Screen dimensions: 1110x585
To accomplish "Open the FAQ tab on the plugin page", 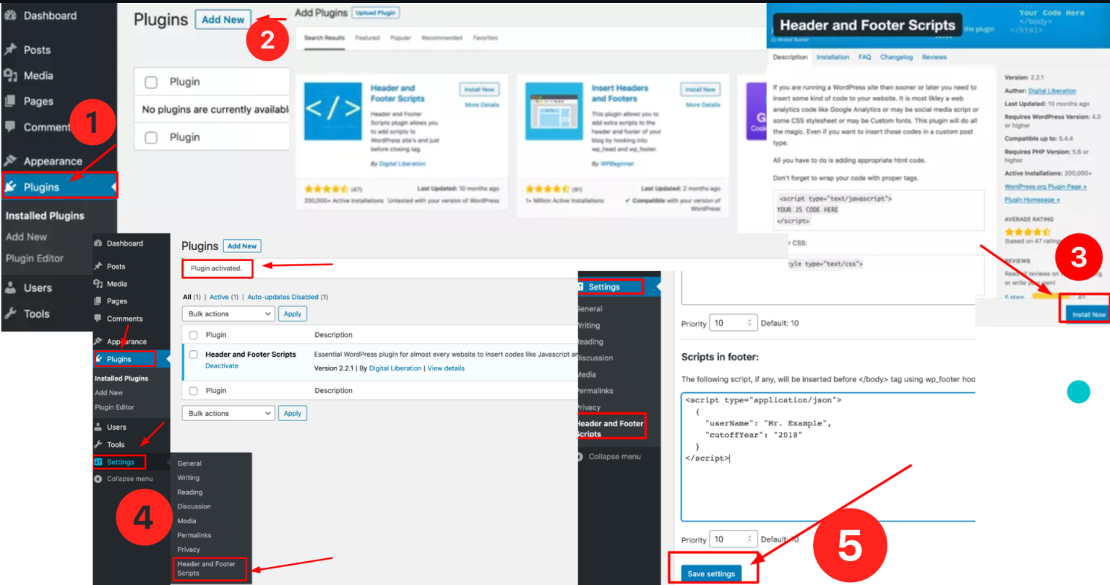I will click(864, 56).
